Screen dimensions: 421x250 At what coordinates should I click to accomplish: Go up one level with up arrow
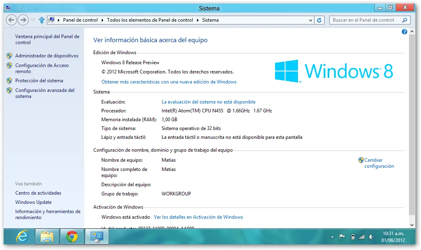pos(41,20)
